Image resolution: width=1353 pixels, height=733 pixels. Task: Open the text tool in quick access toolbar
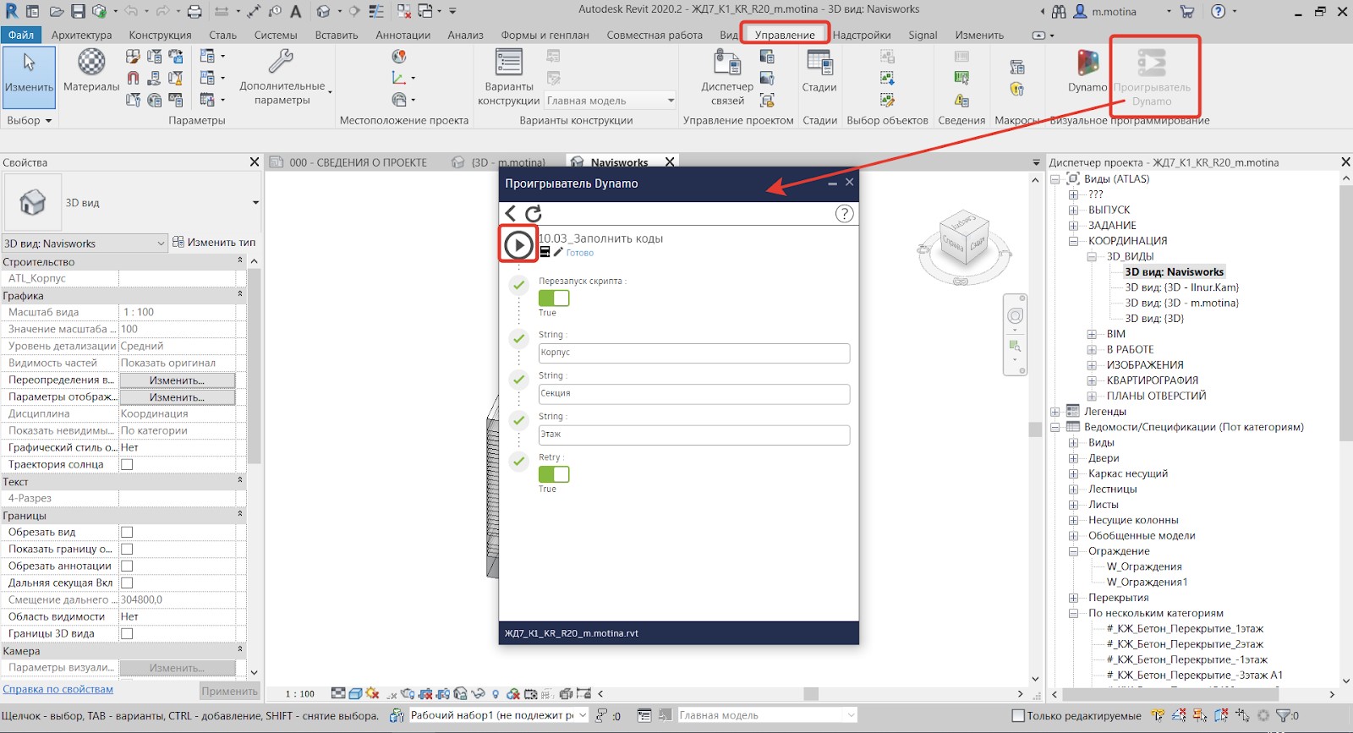[x=296, y=11]
